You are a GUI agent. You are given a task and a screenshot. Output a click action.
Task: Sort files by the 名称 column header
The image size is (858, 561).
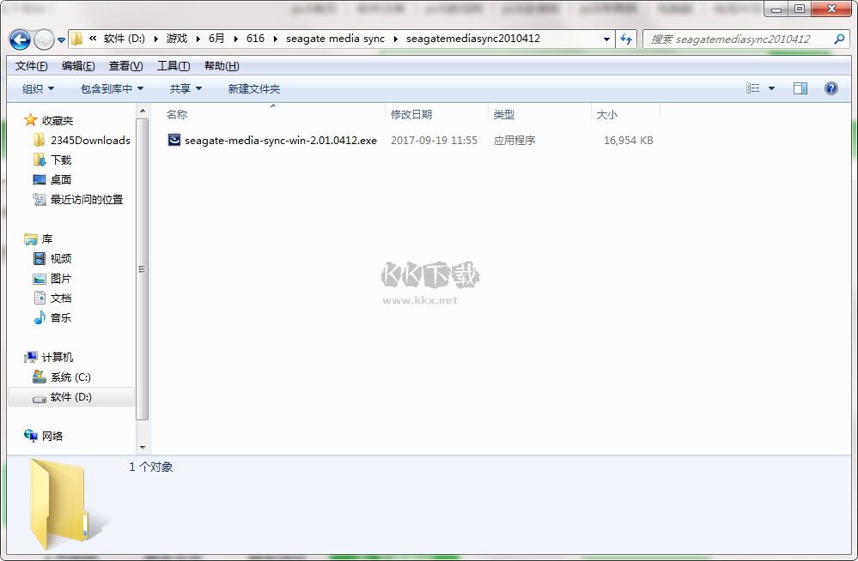coord(176,114)
